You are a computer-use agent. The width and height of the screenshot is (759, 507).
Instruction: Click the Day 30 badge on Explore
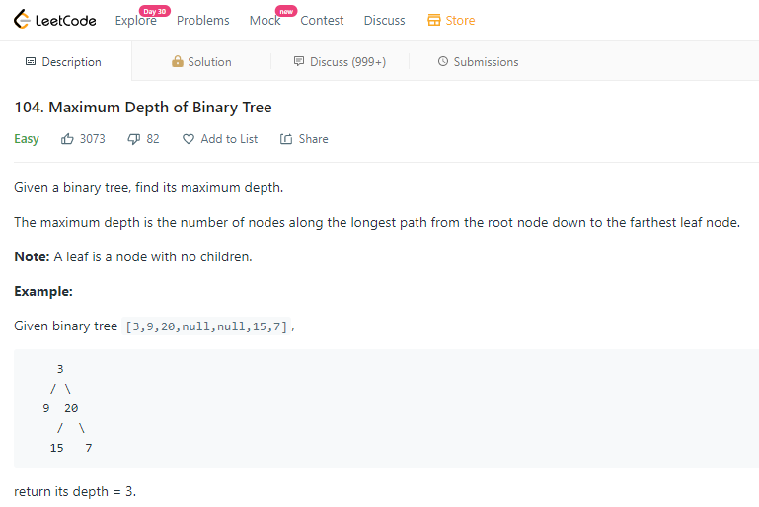click(155, 11)
